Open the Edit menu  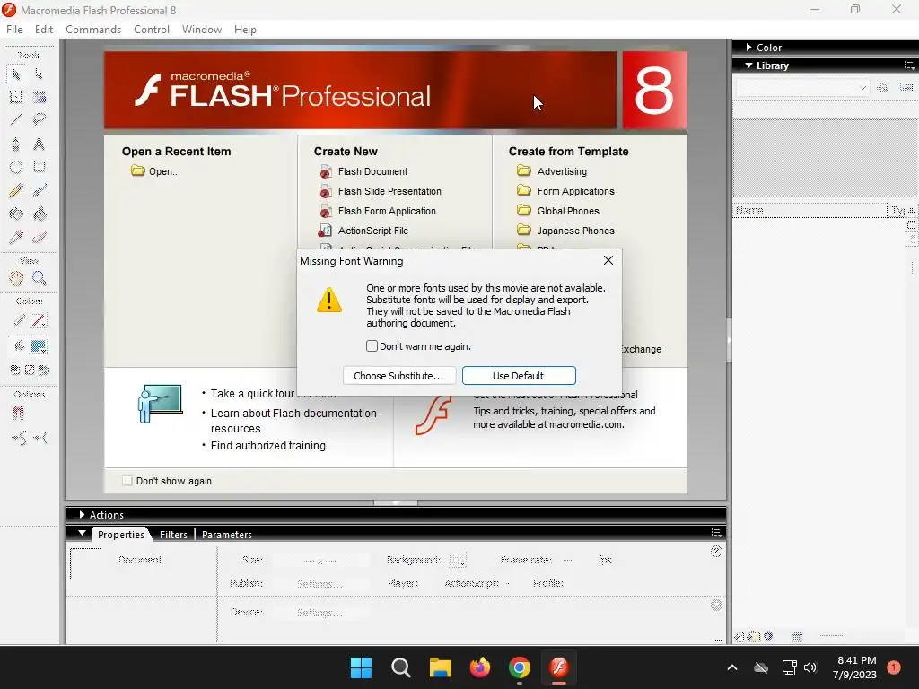pyautogui.click(x=44, y=30)
